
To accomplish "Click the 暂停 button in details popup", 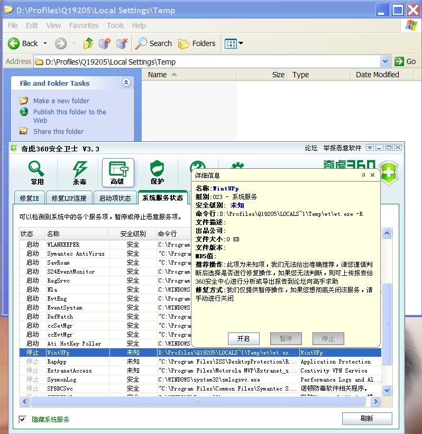I will pos(286,339).
